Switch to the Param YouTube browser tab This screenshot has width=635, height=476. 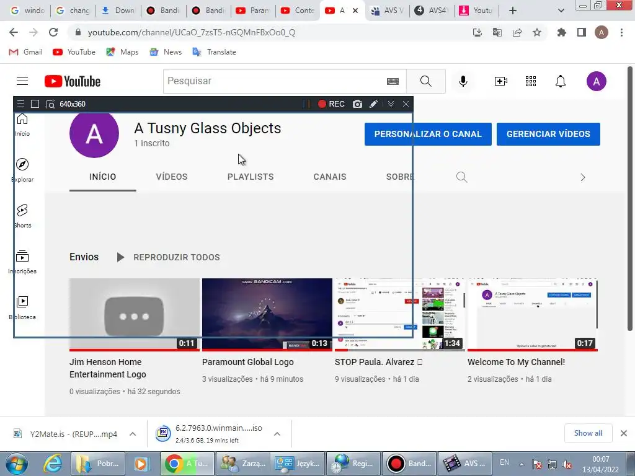(253, 11)
